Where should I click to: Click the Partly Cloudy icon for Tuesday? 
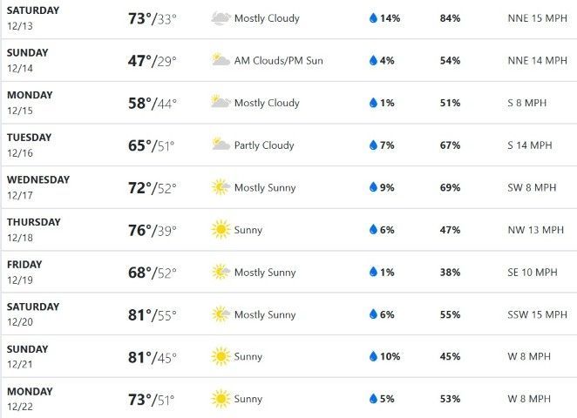[x=221, y=145]
